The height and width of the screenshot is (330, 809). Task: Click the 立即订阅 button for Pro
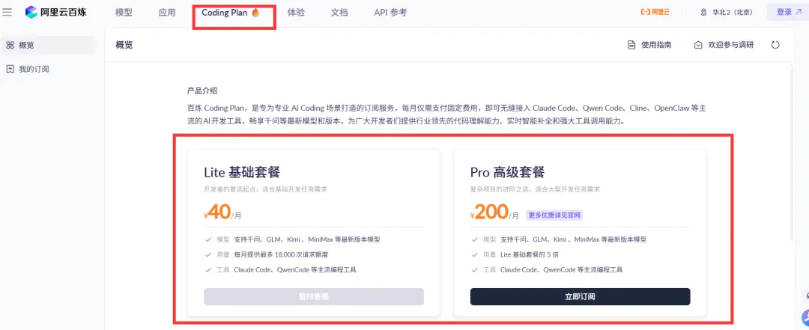[580, 296]
